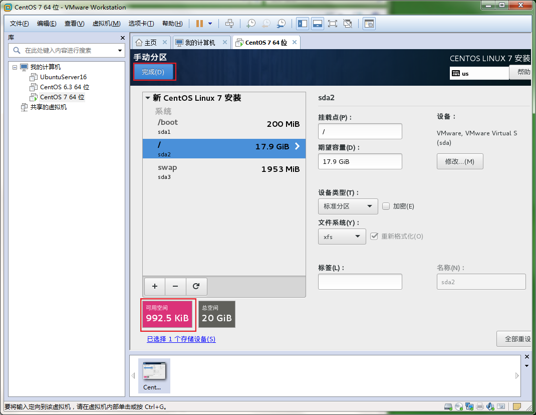Enter full screen mode
Image resolution: width=536 pixels, height=415 pixels.
tap(332, 24)
